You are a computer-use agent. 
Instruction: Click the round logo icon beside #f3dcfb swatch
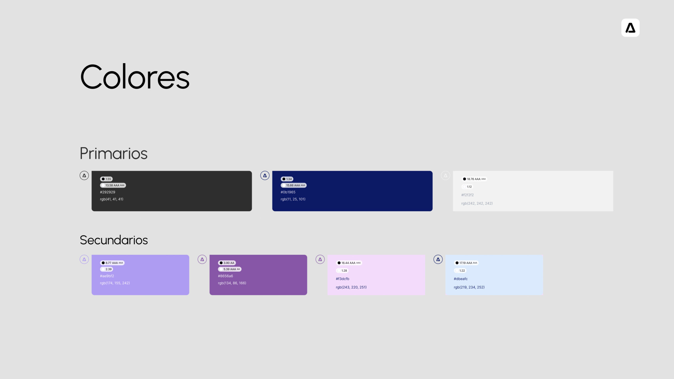[x=320, y=260]
